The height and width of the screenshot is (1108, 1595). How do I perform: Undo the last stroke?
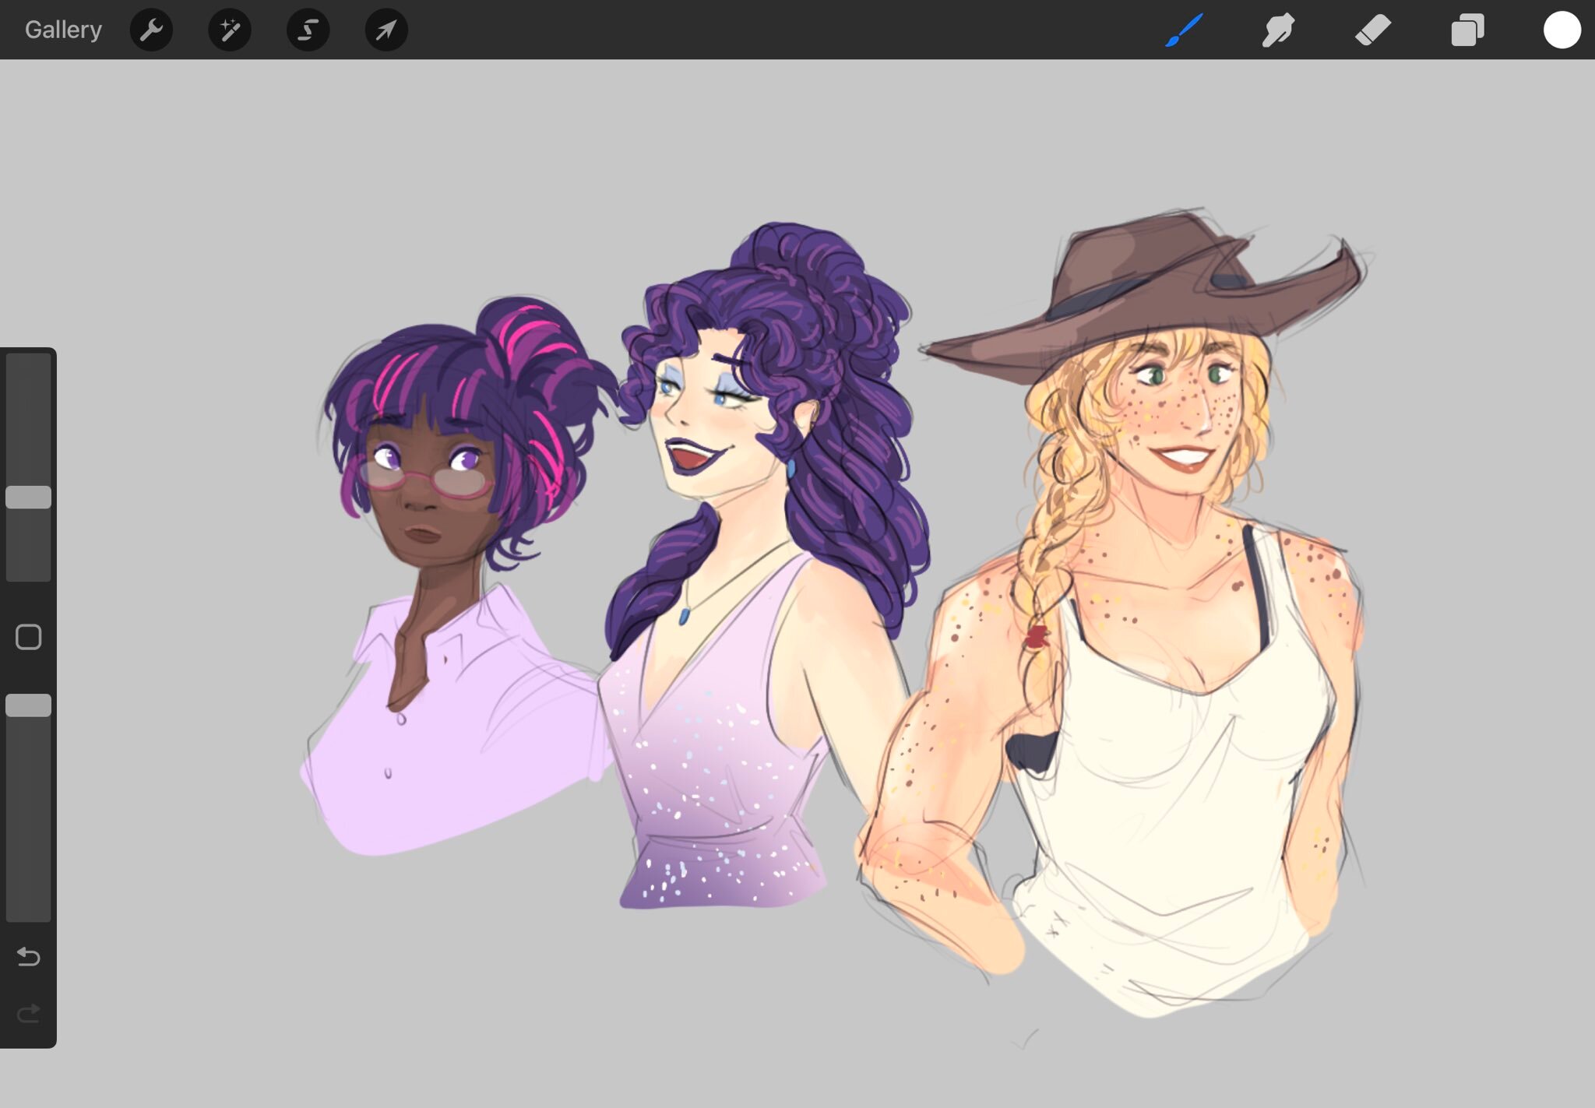pos(29,956)
